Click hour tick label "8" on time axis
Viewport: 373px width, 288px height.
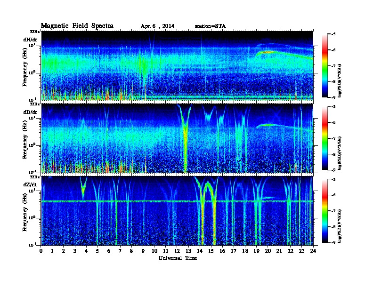click(132, 251)
